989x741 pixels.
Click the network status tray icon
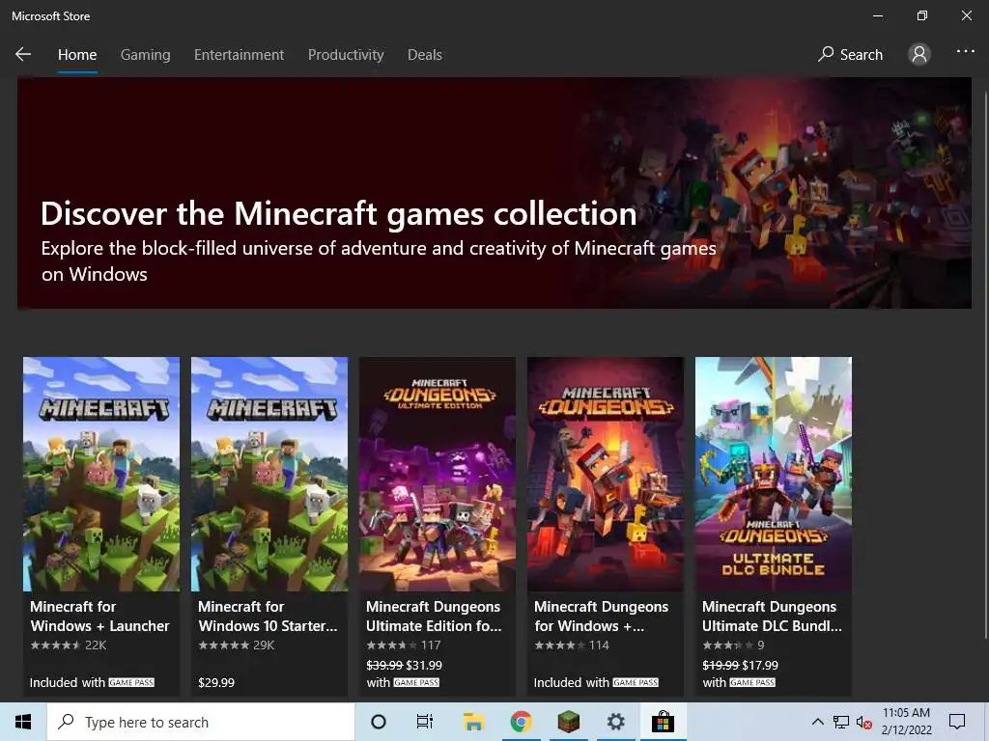click(841, 722)
